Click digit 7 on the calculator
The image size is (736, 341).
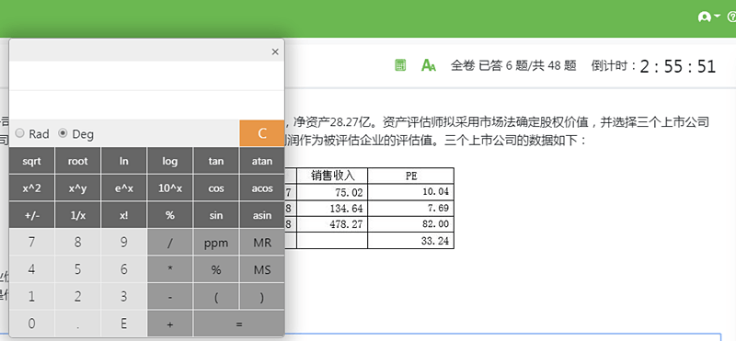pyautogui.click(x=32, y=243)
